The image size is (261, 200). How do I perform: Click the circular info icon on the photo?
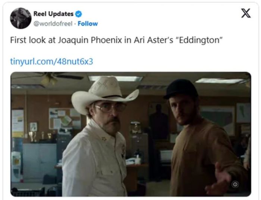click(235, 184)
